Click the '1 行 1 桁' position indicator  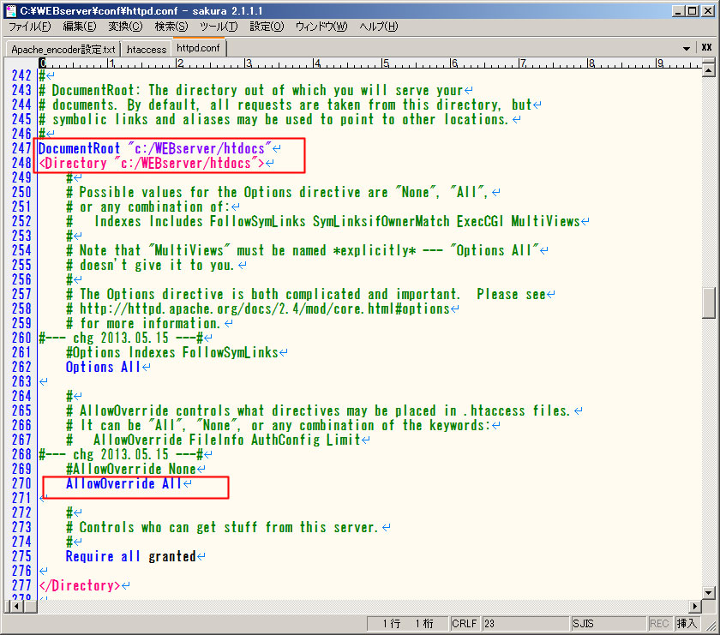(408, 624)
